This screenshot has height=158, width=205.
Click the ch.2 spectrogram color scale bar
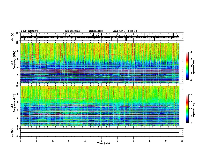click(x=187, y=109)
